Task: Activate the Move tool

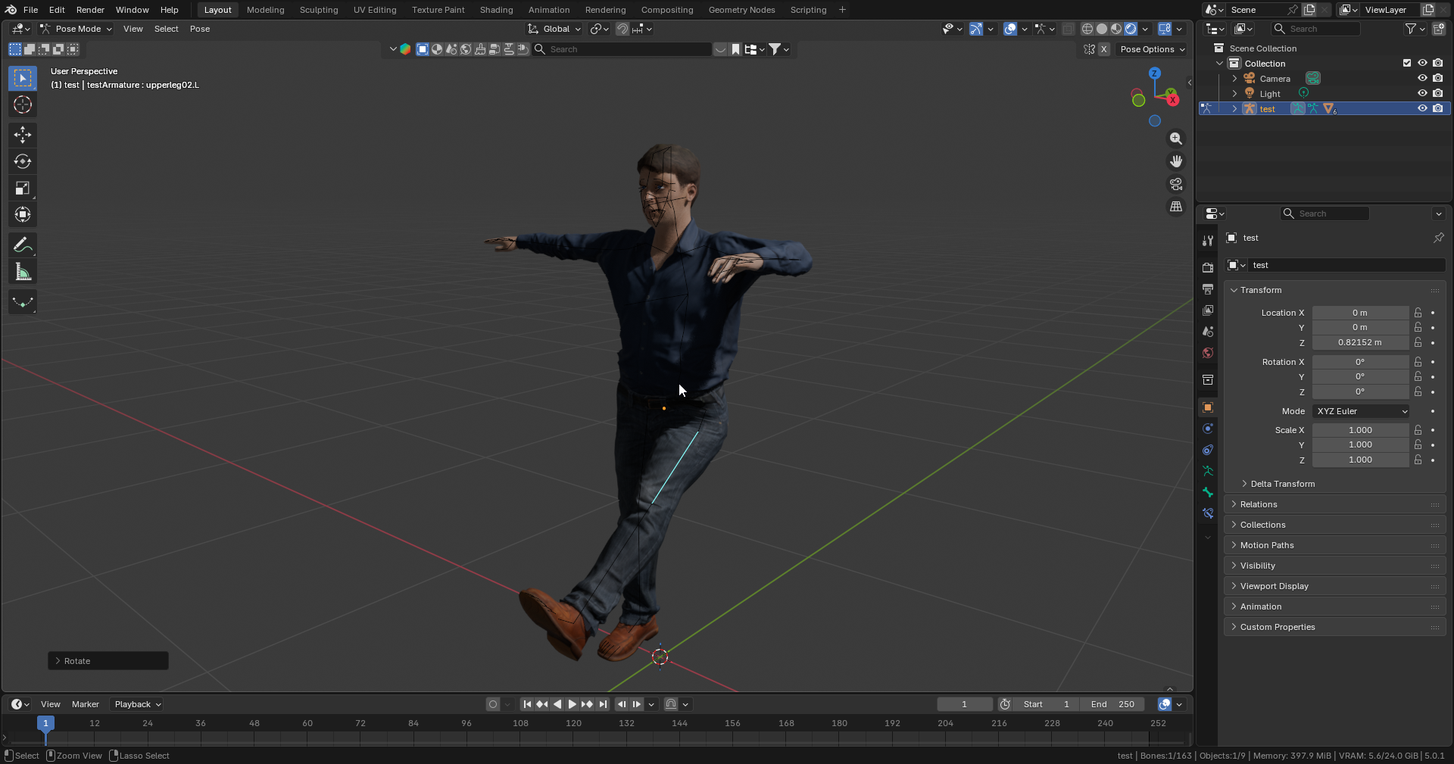Action: (x=23, y=135)
